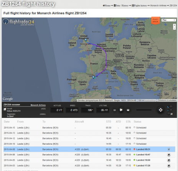The height and width of the screenshot is (171, 178).
Task: Open Barcelona (BCN) link in 2015-04-13 row
Action: coord(50,133)
